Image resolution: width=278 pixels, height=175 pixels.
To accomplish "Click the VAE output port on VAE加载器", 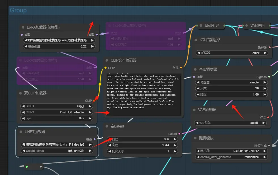I will click(268, 117).
